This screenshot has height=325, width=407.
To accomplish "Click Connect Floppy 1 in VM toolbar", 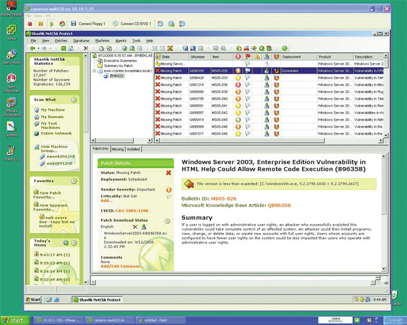I will click(88, 24).
